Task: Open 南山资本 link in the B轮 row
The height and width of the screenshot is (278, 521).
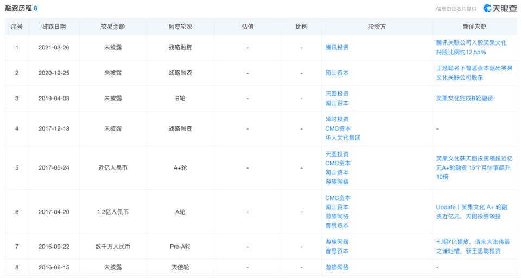Action: point(336,103)
